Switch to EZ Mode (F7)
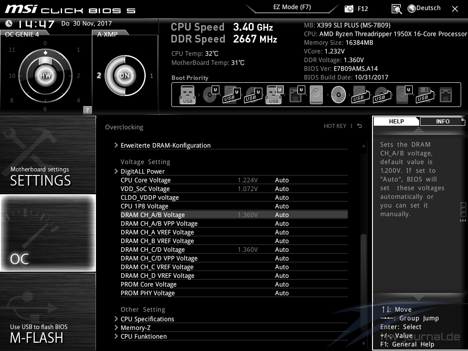This screenshot has height=351, width=468. pos(292,7)
